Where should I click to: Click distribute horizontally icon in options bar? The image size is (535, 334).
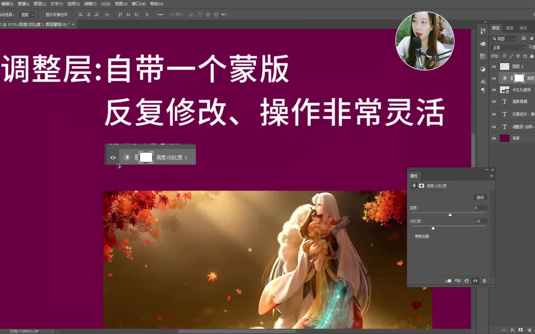pyautogui.click(x=147, y=15)
